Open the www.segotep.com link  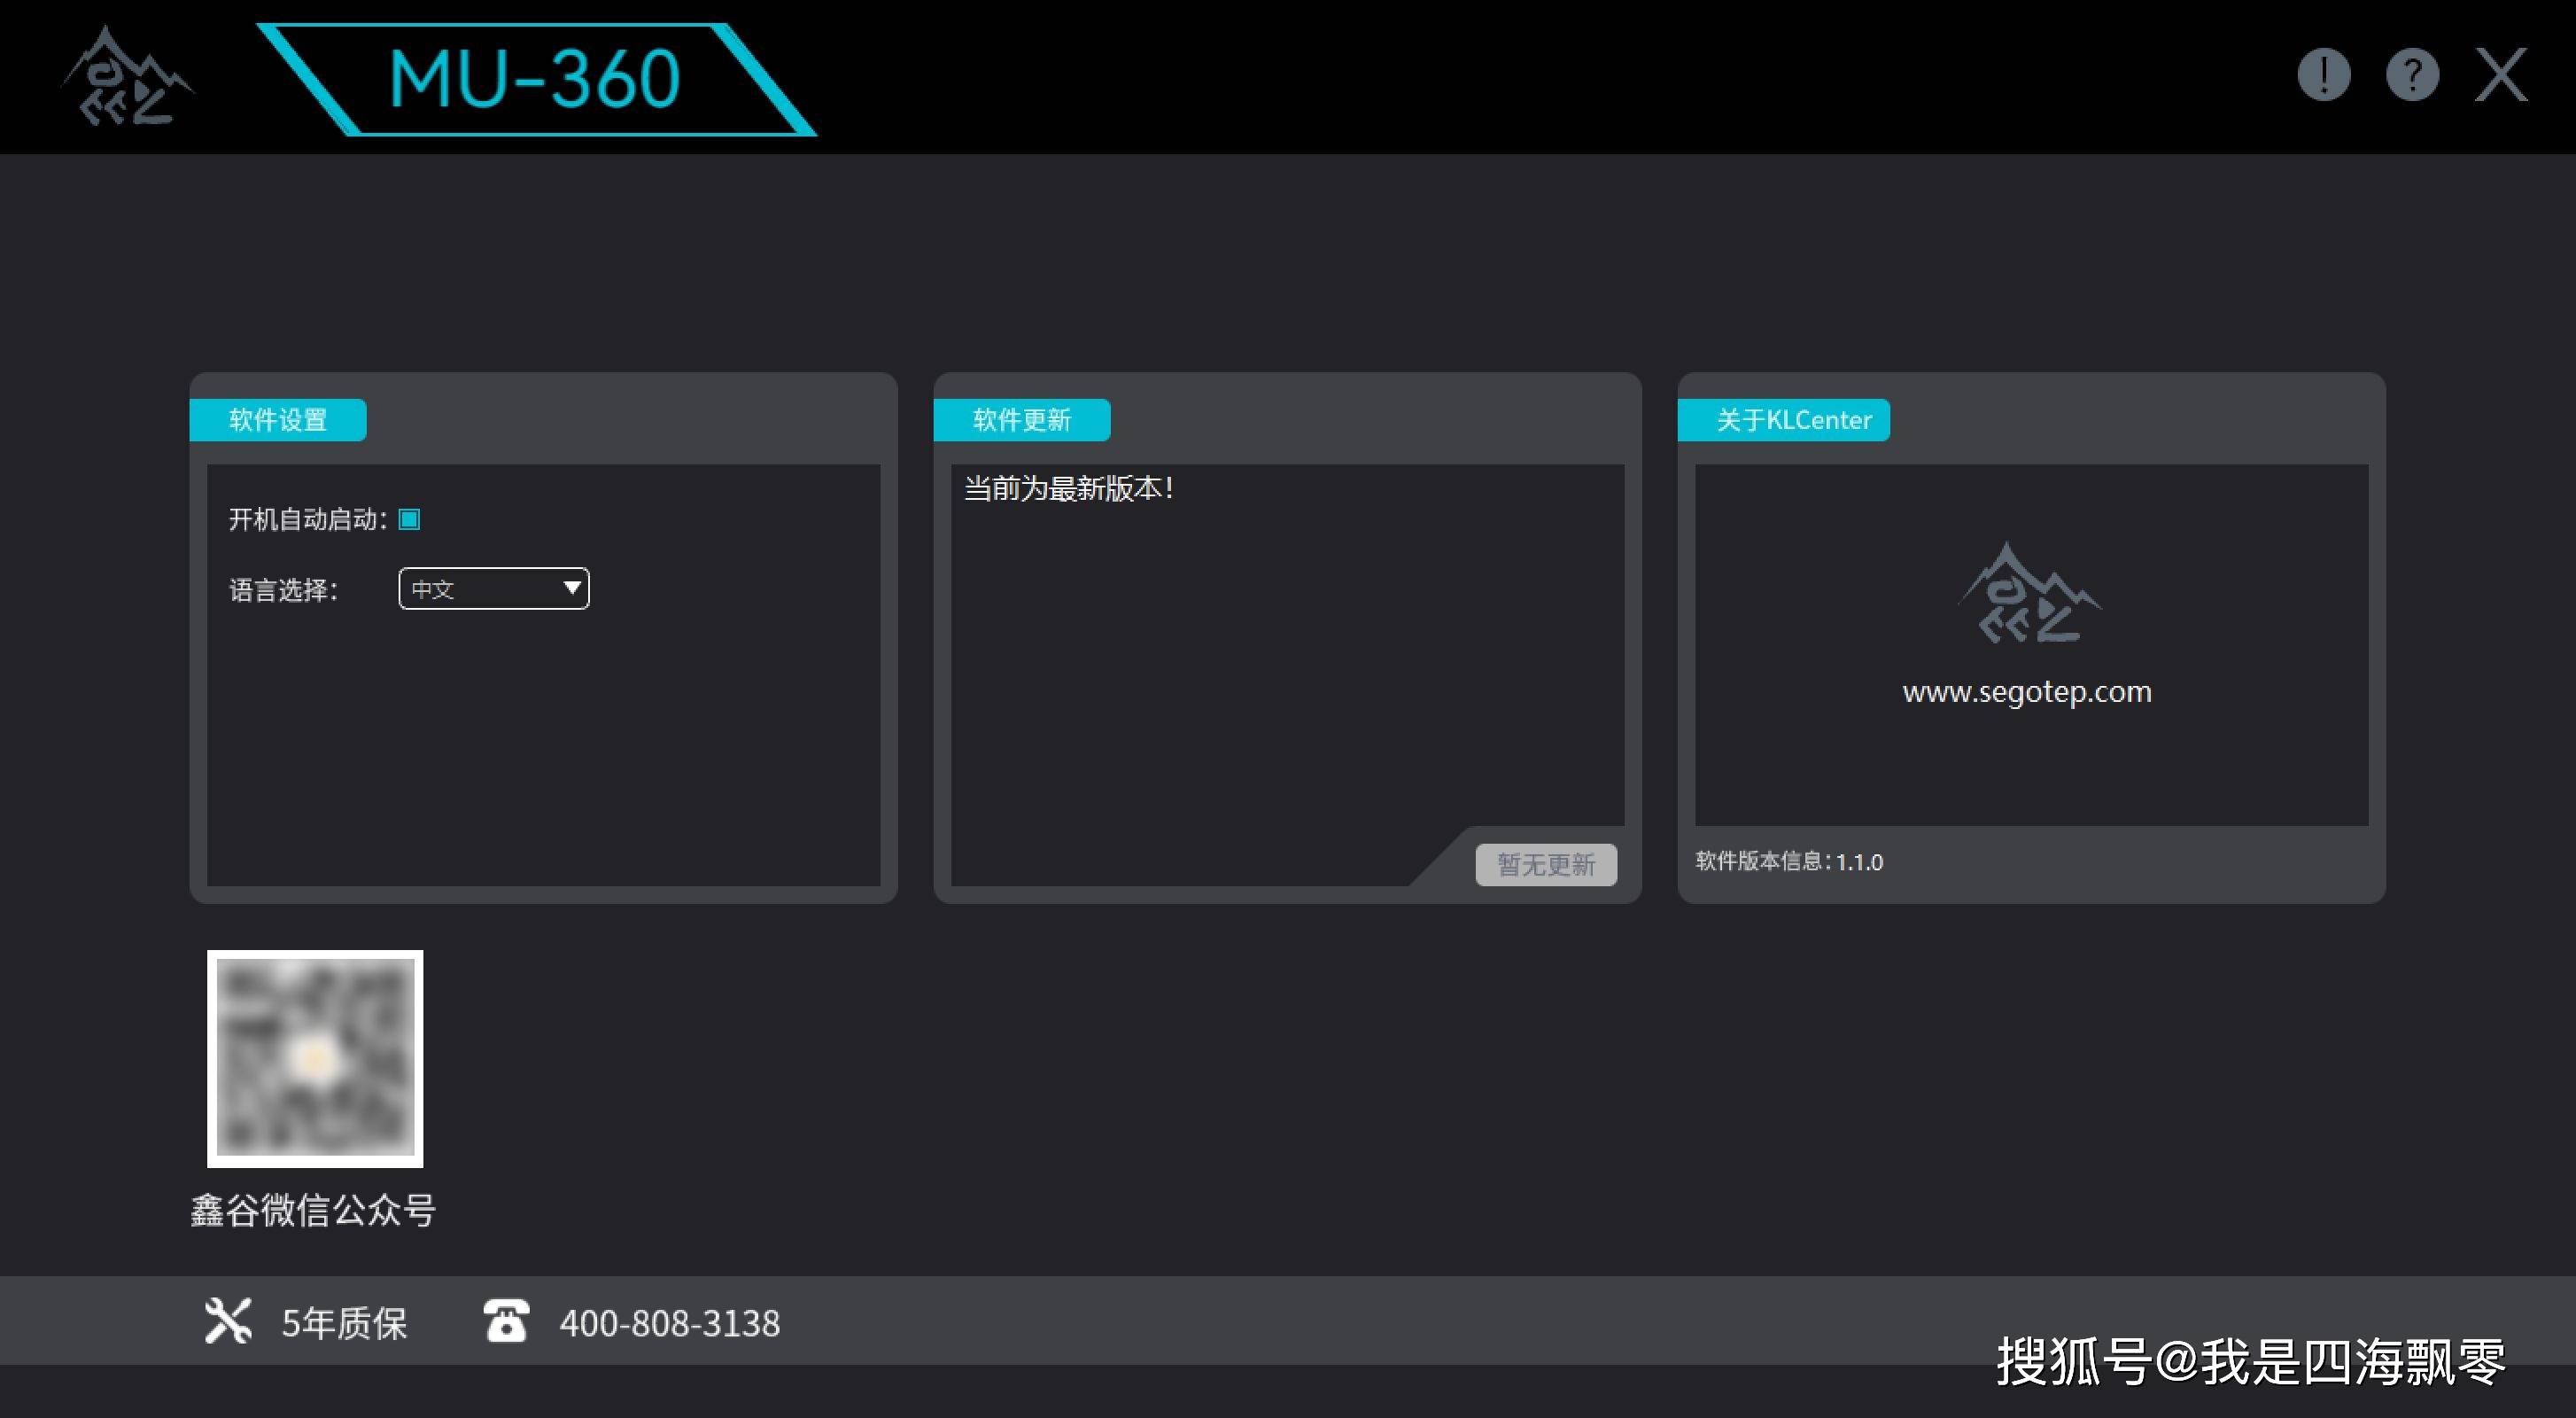[2027, 691]
